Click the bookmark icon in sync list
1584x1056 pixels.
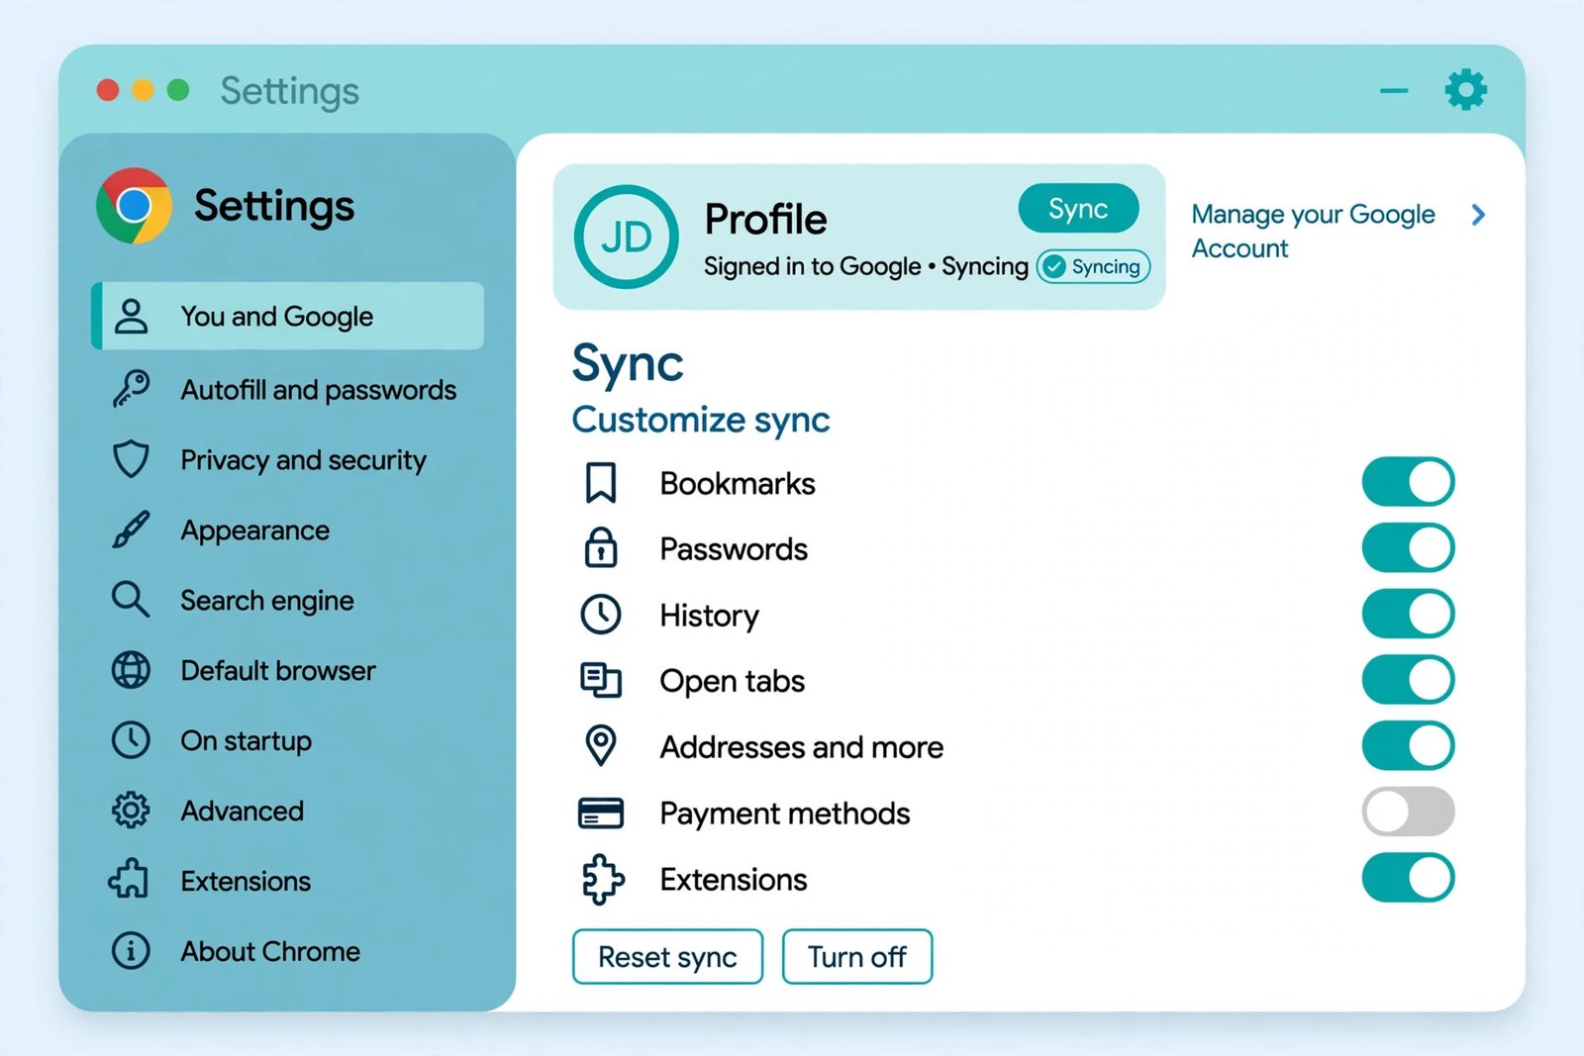pos(601,483)
